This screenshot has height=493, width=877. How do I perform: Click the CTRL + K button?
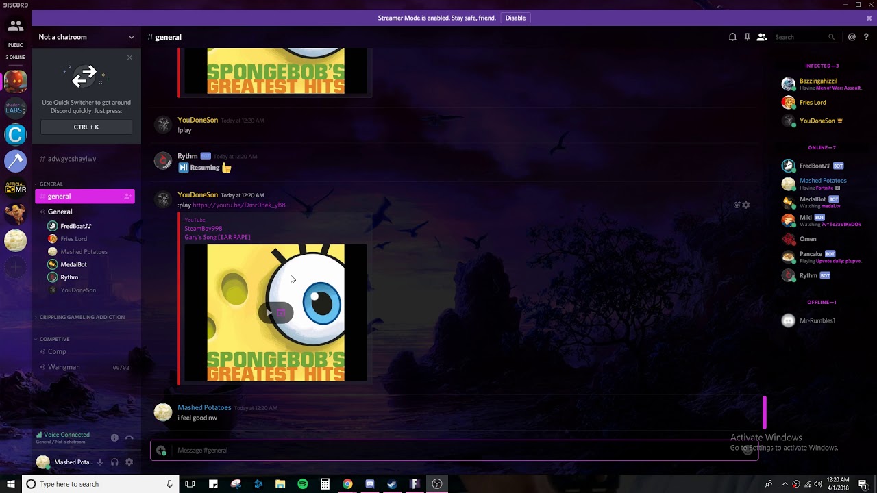(86, 127)
